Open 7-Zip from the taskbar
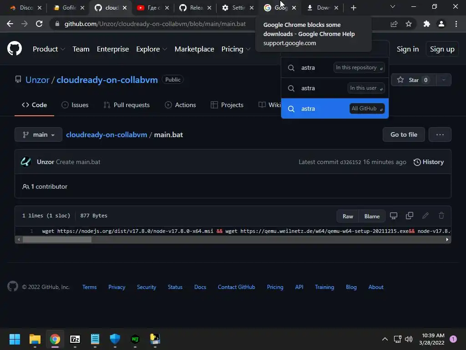Image resolution: width=466 pixels, height=350 pixels. tap(75, 339)
